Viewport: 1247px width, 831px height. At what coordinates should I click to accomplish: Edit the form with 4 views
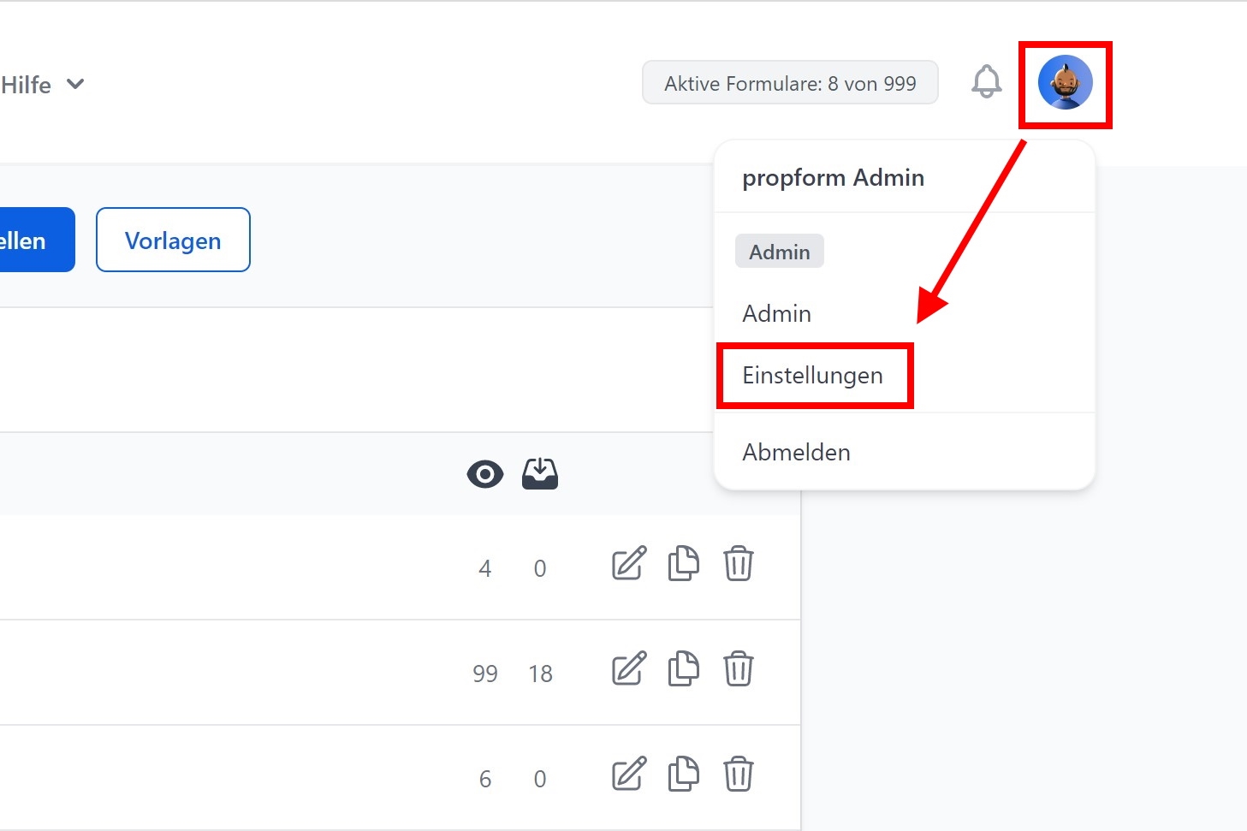tap(628, 565)
